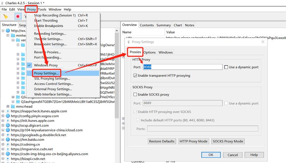Viewport: 286px width, 163px height.
Task: Click icon beside googleads.g.doubleclick.net
Action: 8,135
